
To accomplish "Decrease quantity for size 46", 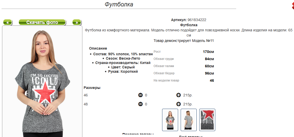I will point(140,95).
